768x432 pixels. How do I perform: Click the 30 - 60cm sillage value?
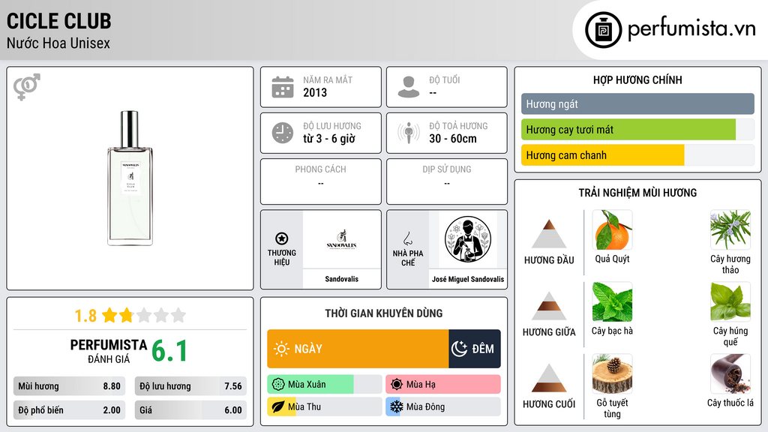pyautogui.click(x=453, y=139)
